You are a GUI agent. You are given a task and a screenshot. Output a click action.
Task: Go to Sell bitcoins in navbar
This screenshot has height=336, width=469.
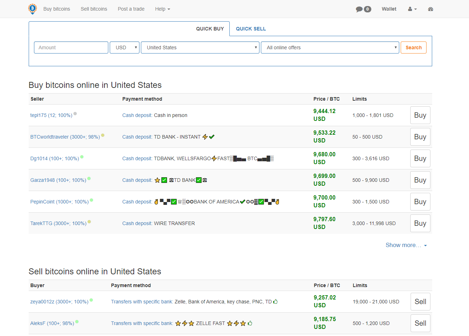tap(94, 9)
